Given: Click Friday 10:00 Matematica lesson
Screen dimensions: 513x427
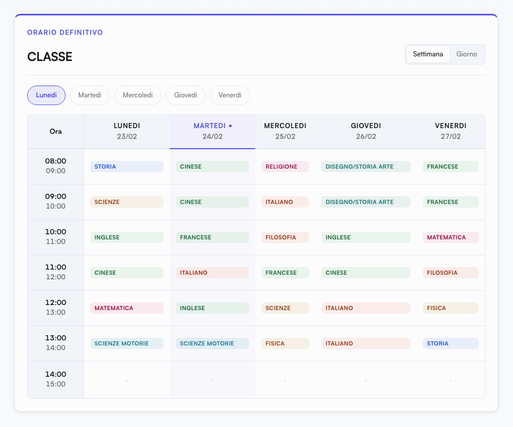Looking at the screenshot, I should coord(450,237).
